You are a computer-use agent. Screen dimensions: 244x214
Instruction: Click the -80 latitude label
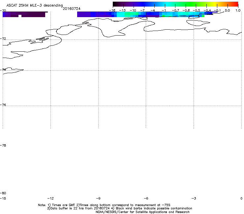coord(3,193)
